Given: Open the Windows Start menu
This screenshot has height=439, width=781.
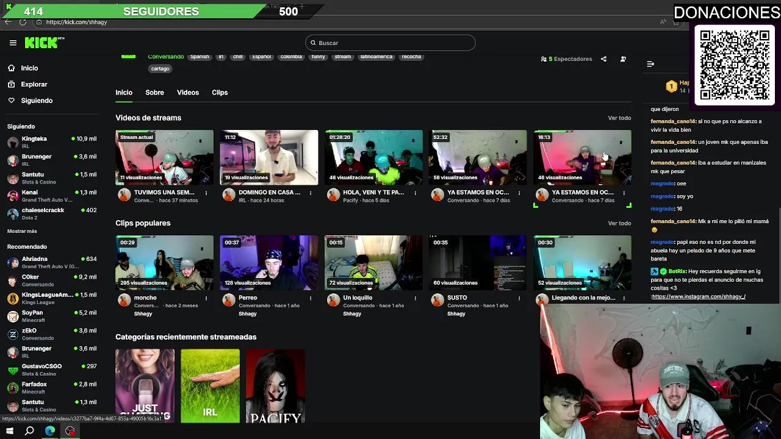Looking at the screenshot, I should 9,431.
